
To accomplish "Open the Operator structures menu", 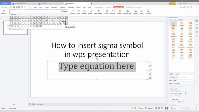I will [x=136, y=12].
